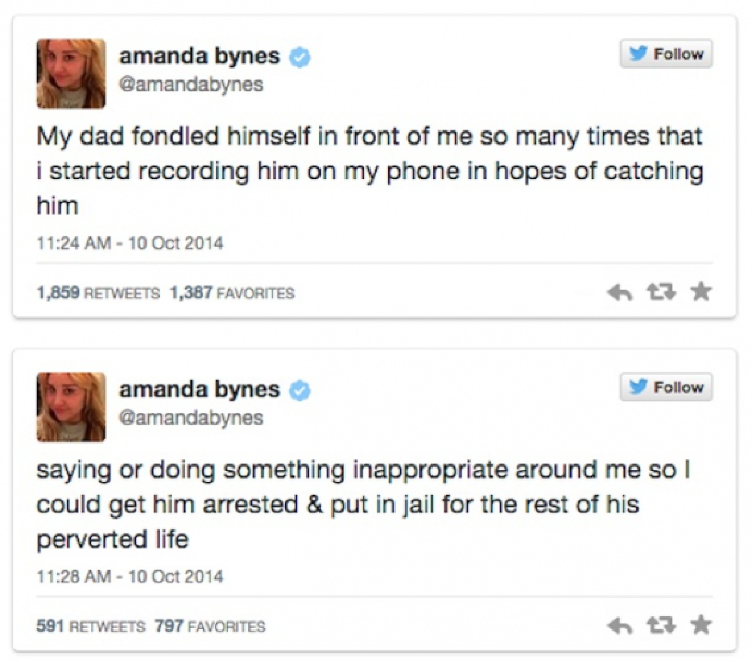Favorite the 11:28 AM tweet with star

coord(701,625)
